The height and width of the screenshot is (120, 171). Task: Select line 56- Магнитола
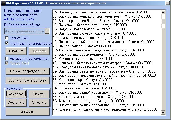coord(79,84)
